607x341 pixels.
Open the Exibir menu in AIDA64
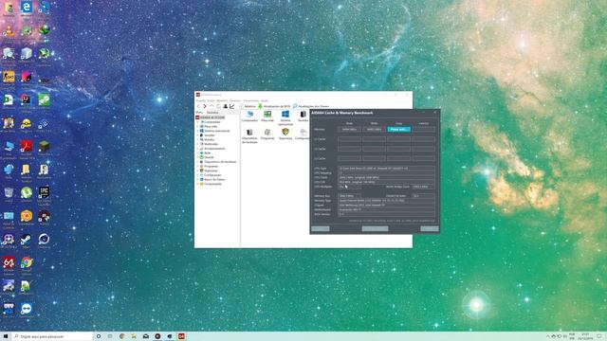[211, 100]
